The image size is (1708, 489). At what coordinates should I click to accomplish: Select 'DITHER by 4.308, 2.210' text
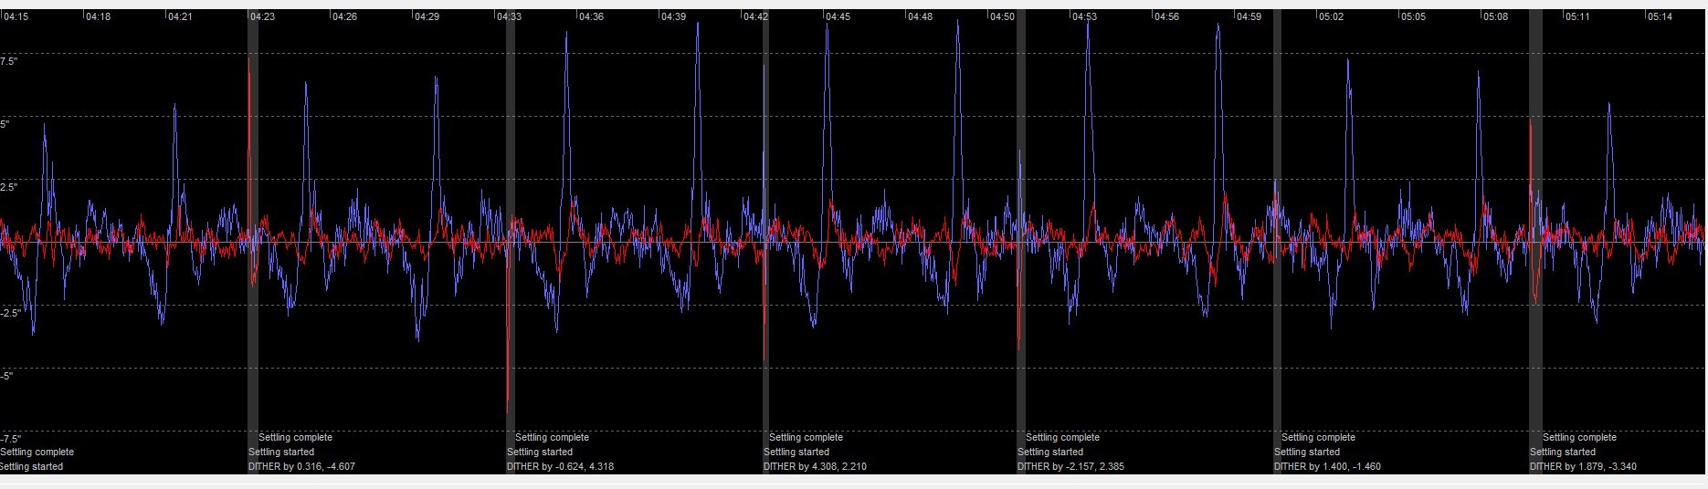[815, 466]
